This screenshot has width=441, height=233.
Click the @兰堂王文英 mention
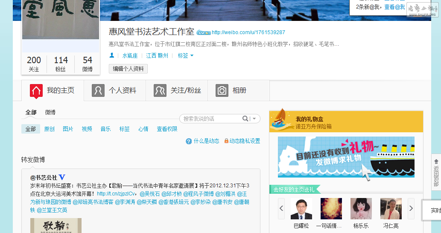(52, 210)
